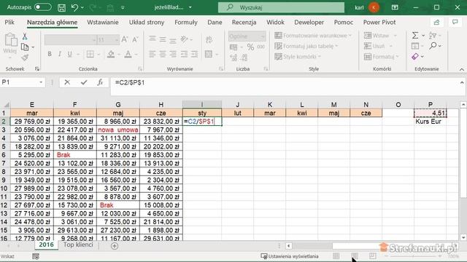Add a new sheet with plus icon
Image resolution: width=467 pixels, height=262 pixels.
coord(115,246)
